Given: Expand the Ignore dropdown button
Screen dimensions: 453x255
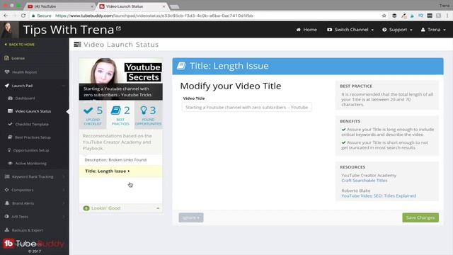Looking at the screenshot, I should point(191,217).
